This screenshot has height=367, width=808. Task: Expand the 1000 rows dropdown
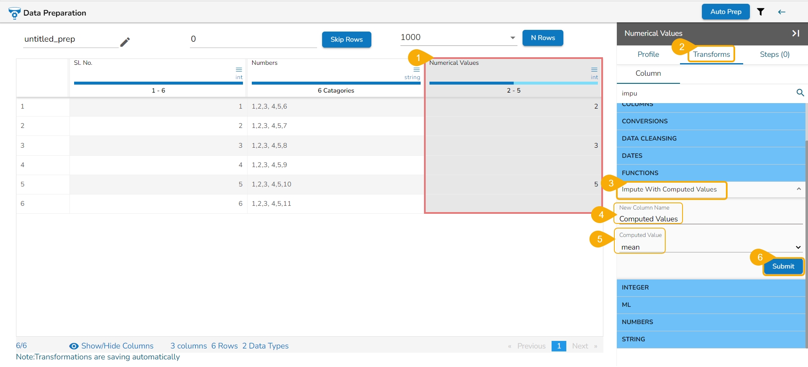coord(512,37)
